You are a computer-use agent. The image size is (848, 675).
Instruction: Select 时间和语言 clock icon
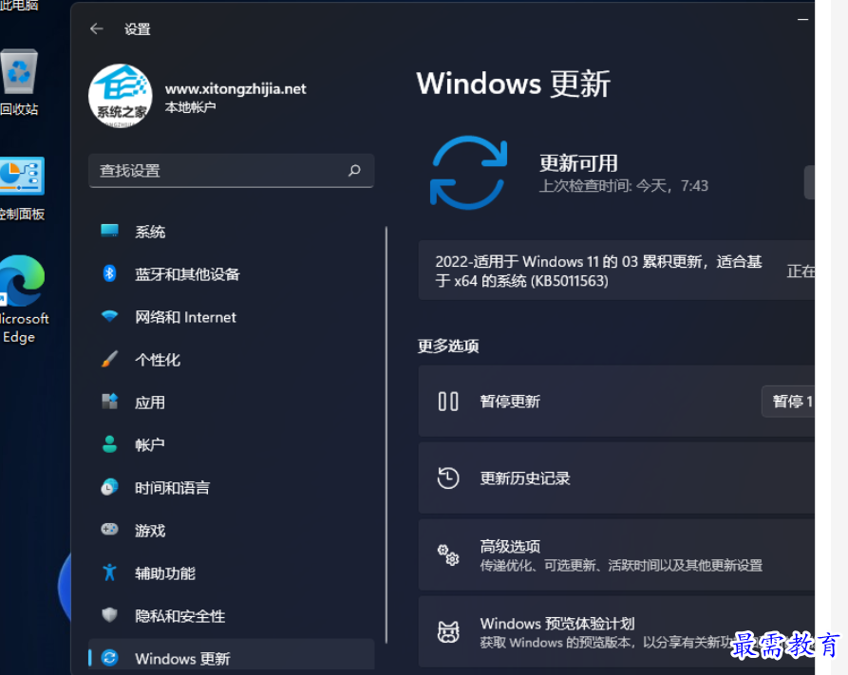(110, 487)
